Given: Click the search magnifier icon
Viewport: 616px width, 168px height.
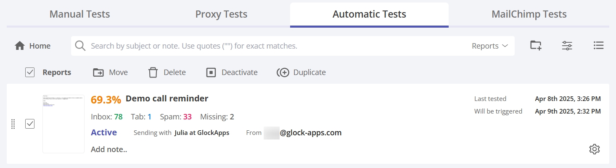Looking at the screenshot, I should pos(80,46).
